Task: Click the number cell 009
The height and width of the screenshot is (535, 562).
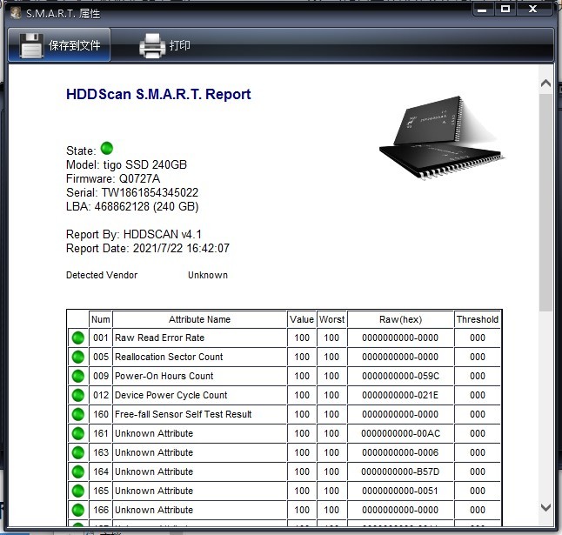Action: click(101, 376)
